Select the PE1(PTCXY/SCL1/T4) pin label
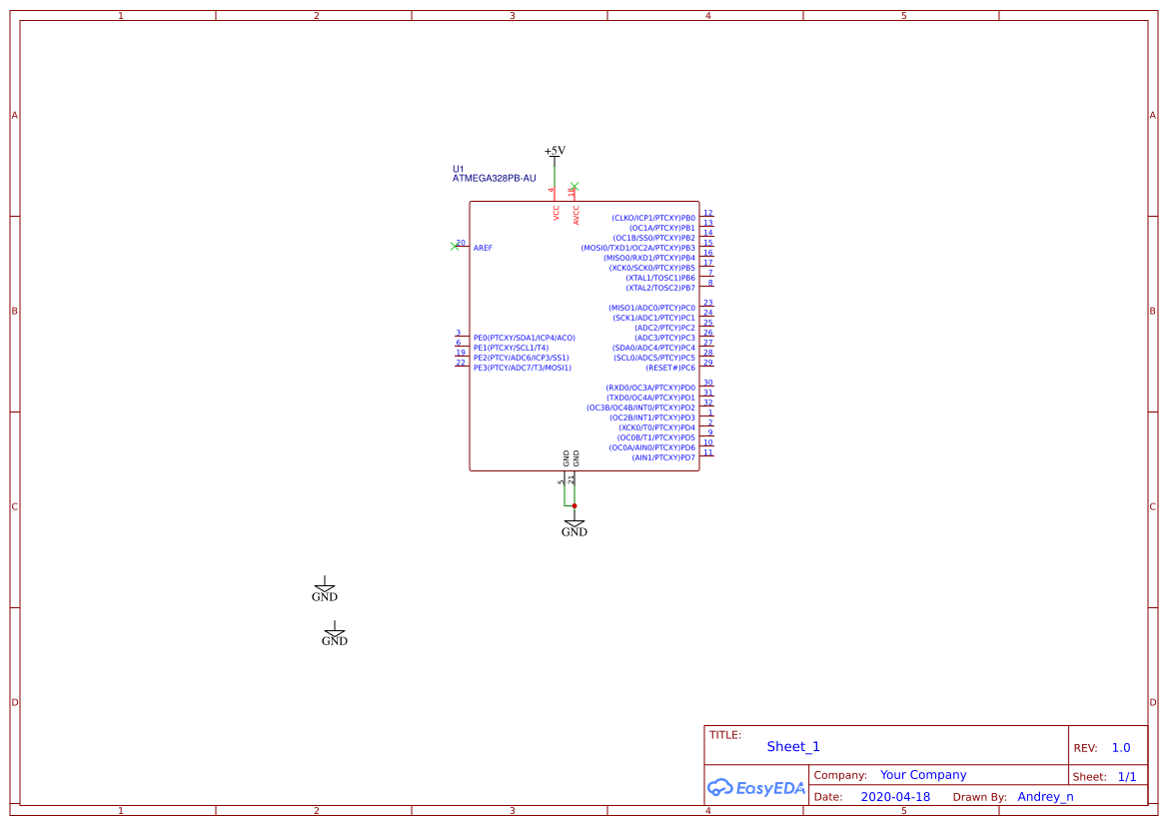The width and height of the screenshot is (1168, 826). point(511,348)
